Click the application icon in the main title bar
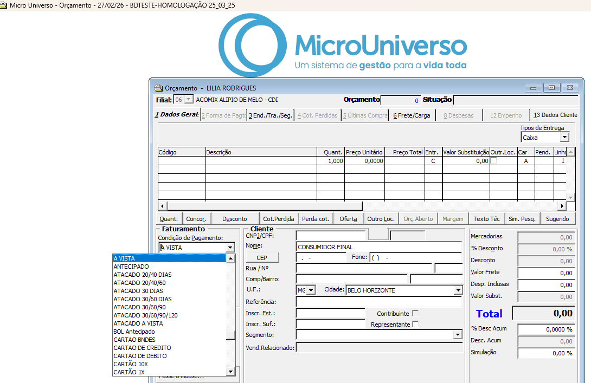 [4, 4]
